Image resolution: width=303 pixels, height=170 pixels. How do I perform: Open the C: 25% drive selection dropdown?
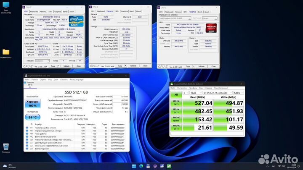[x=218, y=93]
